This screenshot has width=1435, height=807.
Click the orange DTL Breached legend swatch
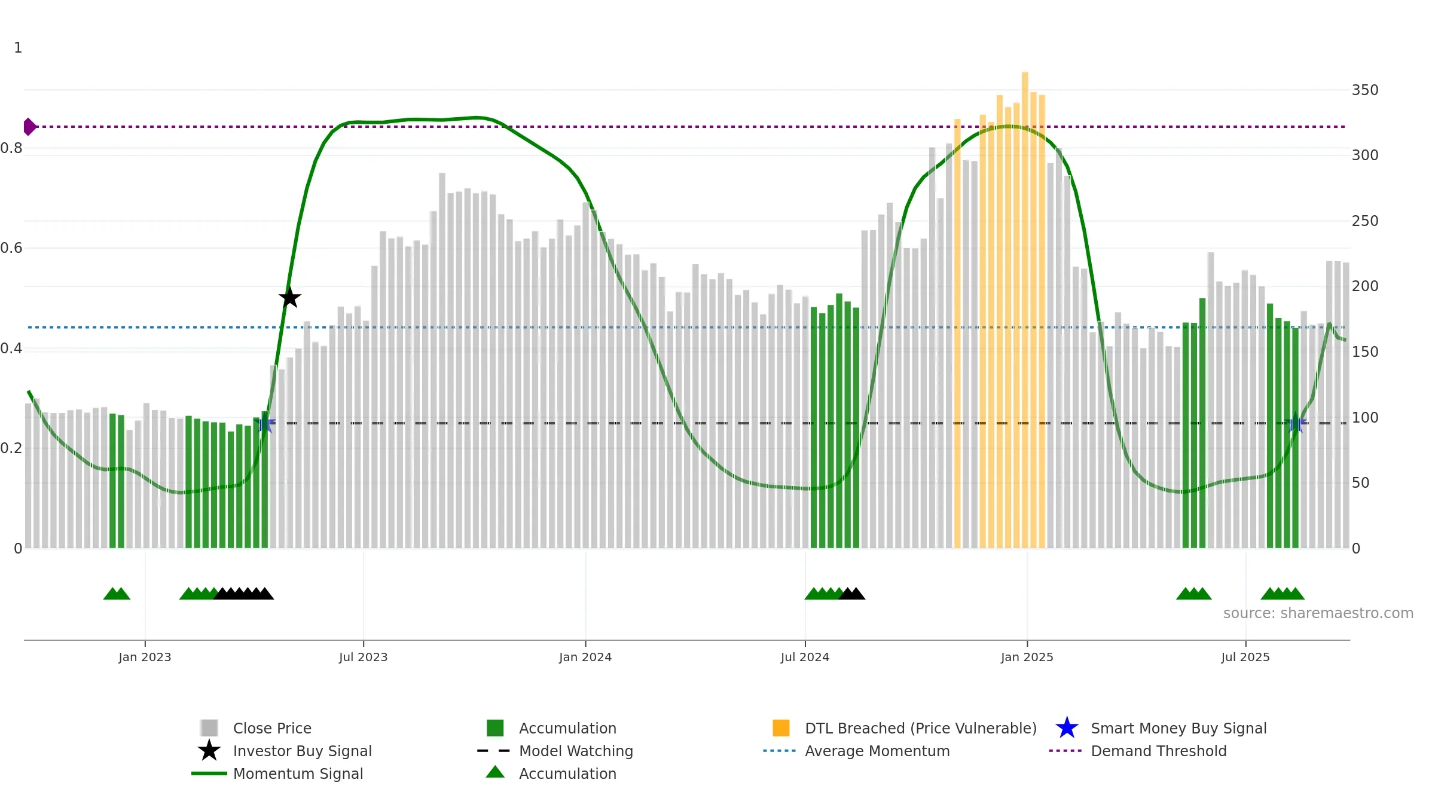[x=781, y=728]
